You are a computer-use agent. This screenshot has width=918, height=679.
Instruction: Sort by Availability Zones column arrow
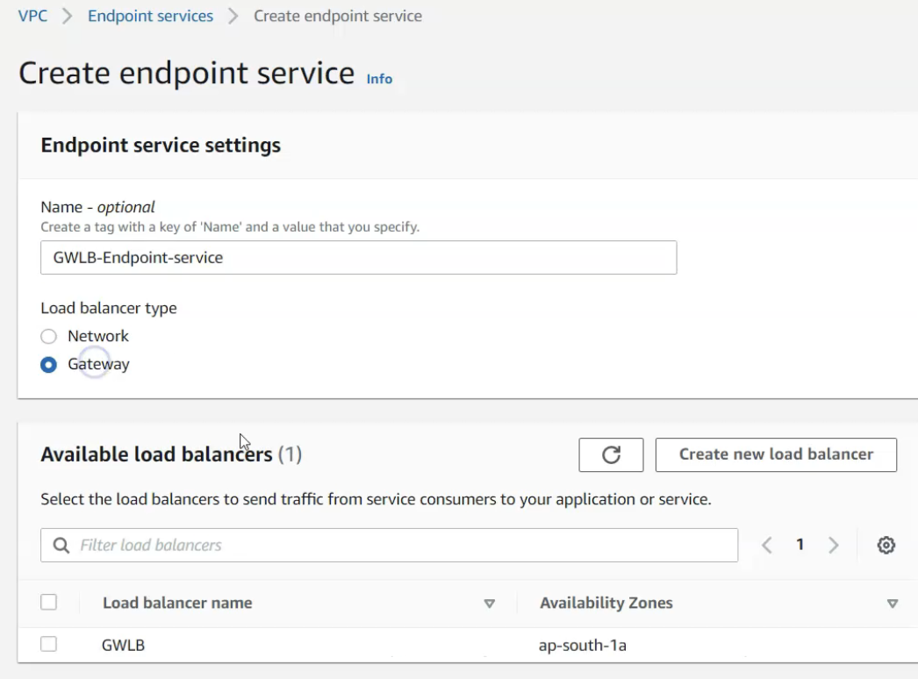(893, 604)
